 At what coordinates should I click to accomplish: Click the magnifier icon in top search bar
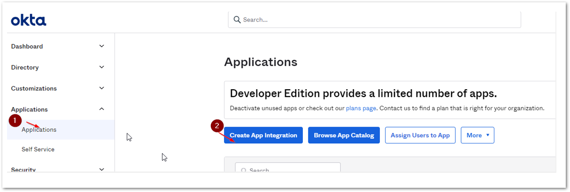pyautogui.click(x=237, y=20)
